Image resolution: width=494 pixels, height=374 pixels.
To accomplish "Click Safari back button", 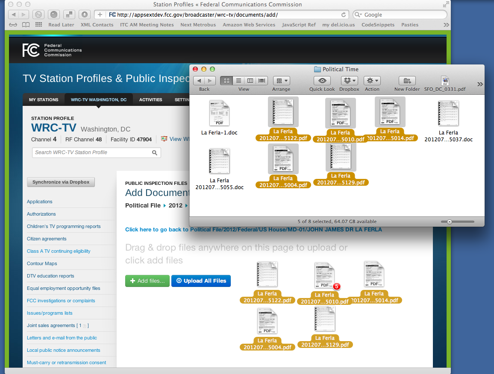I will click(13, 15).
